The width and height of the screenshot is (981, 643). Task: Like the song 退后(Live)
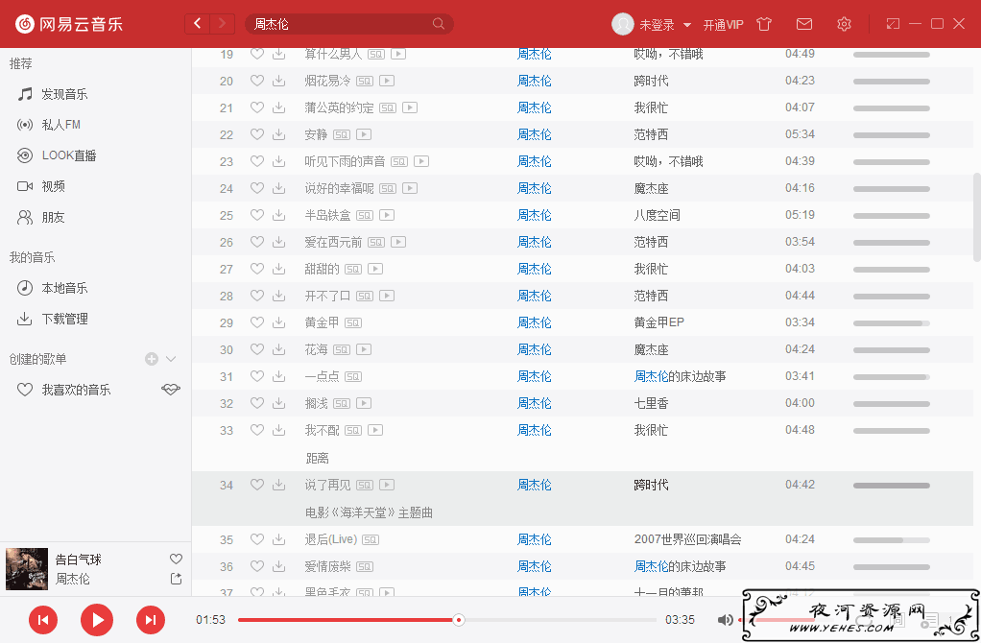point(257,539)
